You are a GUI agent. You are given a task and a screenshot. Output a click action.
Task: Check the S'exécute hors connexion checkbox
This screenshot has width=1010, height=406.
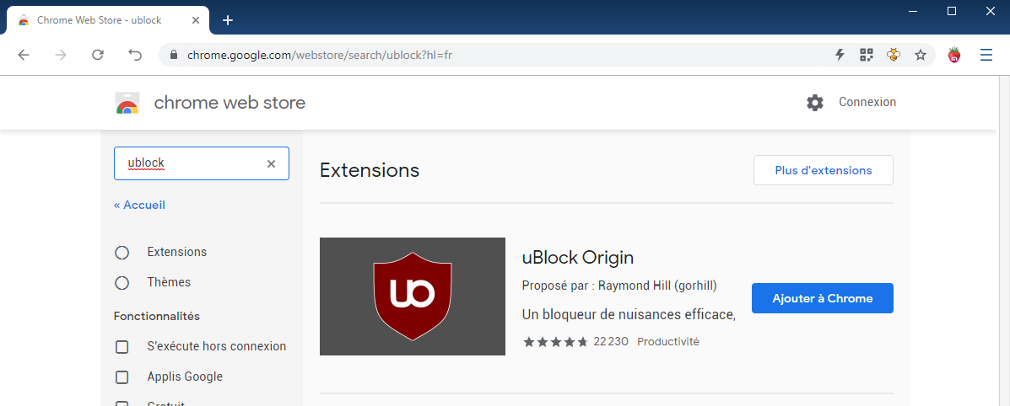point(122,347)
